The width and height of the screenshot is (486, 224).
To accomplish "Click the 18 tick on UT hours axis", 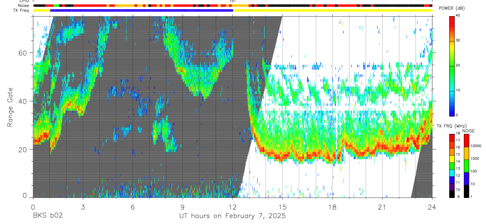I will pos(332,207).
